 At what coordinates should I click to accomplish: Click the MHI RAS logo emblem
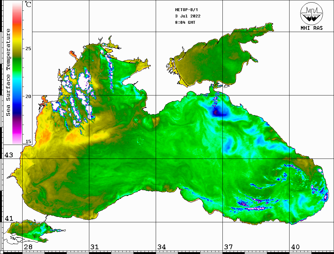(311, 13)
